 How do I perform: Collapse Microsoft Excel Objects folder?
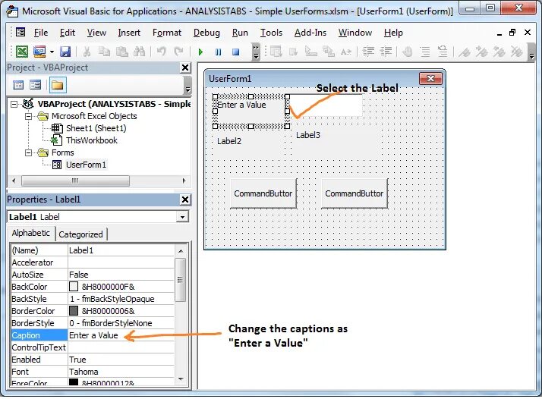coord(29,116)
